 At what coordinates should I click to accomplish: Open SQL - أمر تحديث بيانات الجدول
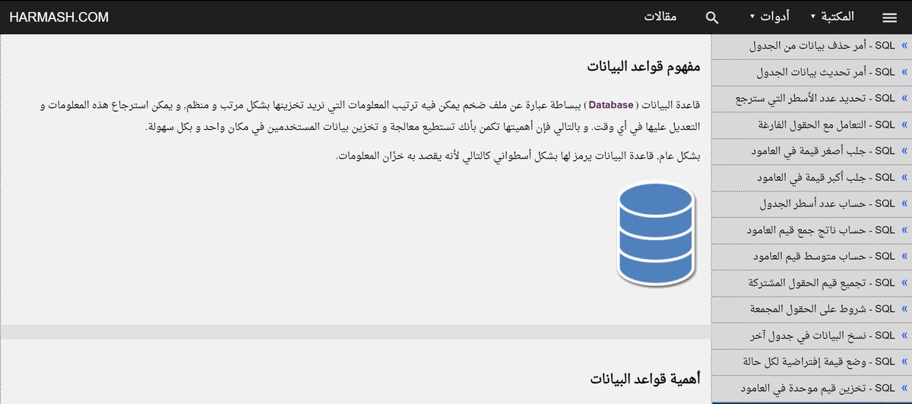coord(812,73)
